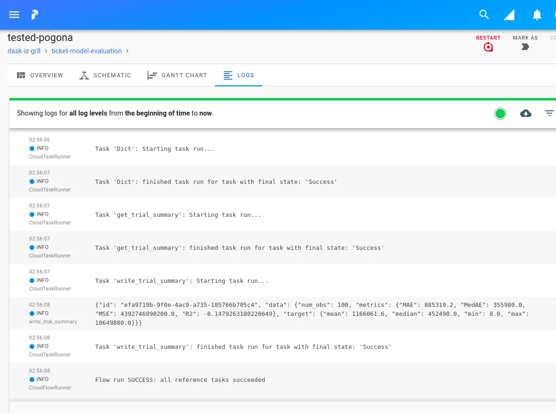Click the Mark As state arrow icon

(x=525, y=47)
